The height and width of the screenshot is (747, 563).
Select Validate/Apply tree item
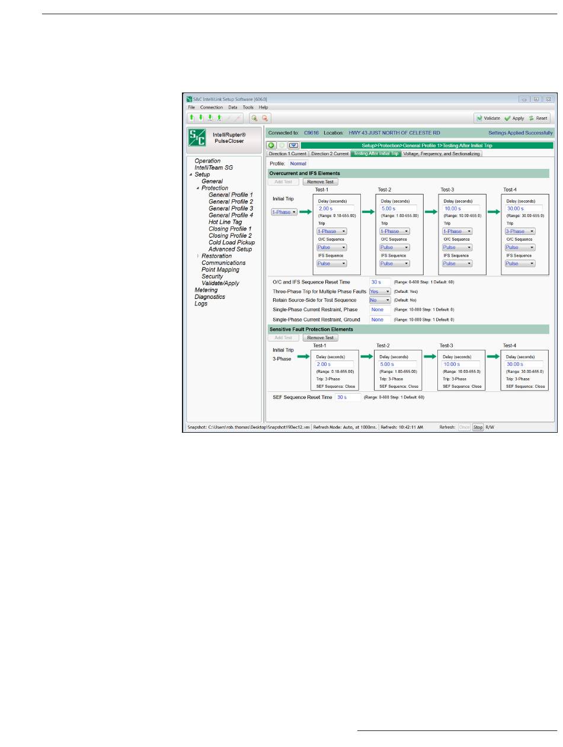pos(220,283)
